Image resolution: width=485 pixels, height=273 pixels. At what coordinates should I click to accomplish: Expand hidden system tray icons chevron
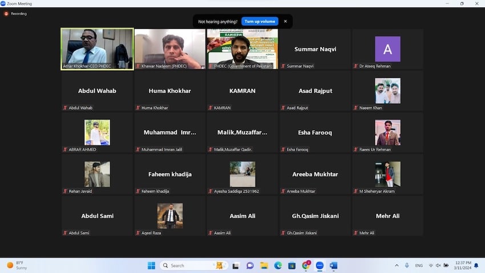397,266
